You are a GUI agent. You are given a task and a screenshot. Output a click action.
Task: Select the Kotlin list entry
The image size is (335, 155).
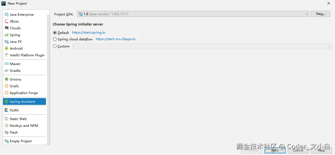tap(24, 110)
